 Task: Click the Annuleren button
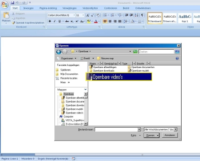tap(170, 135)
